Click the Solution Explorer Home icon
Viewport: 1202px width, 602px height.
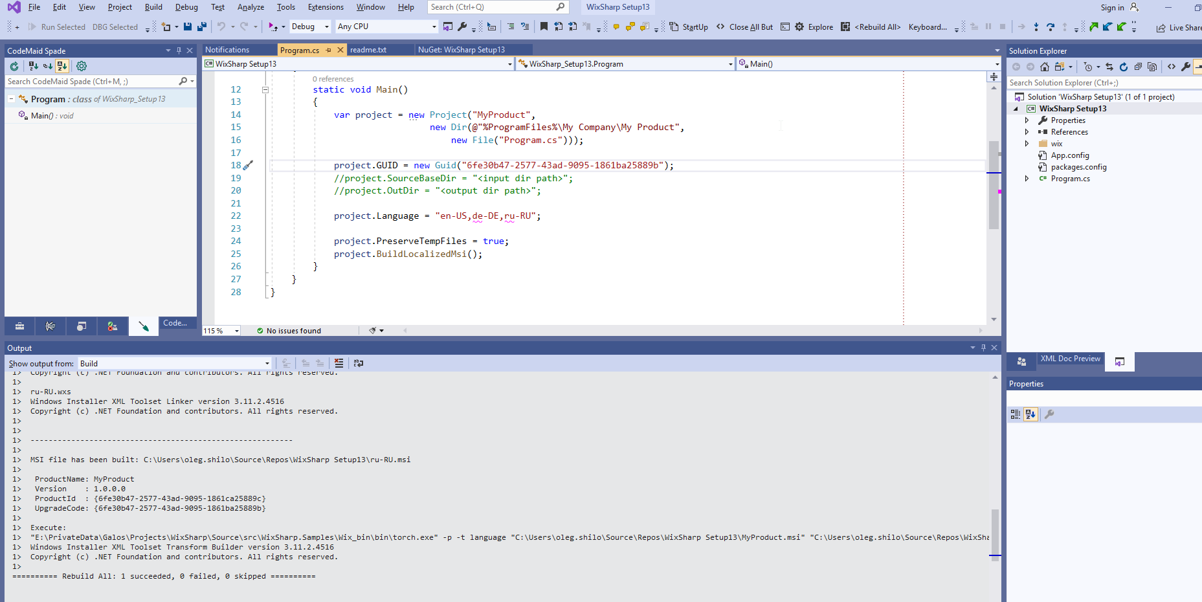coord(1045,67)
